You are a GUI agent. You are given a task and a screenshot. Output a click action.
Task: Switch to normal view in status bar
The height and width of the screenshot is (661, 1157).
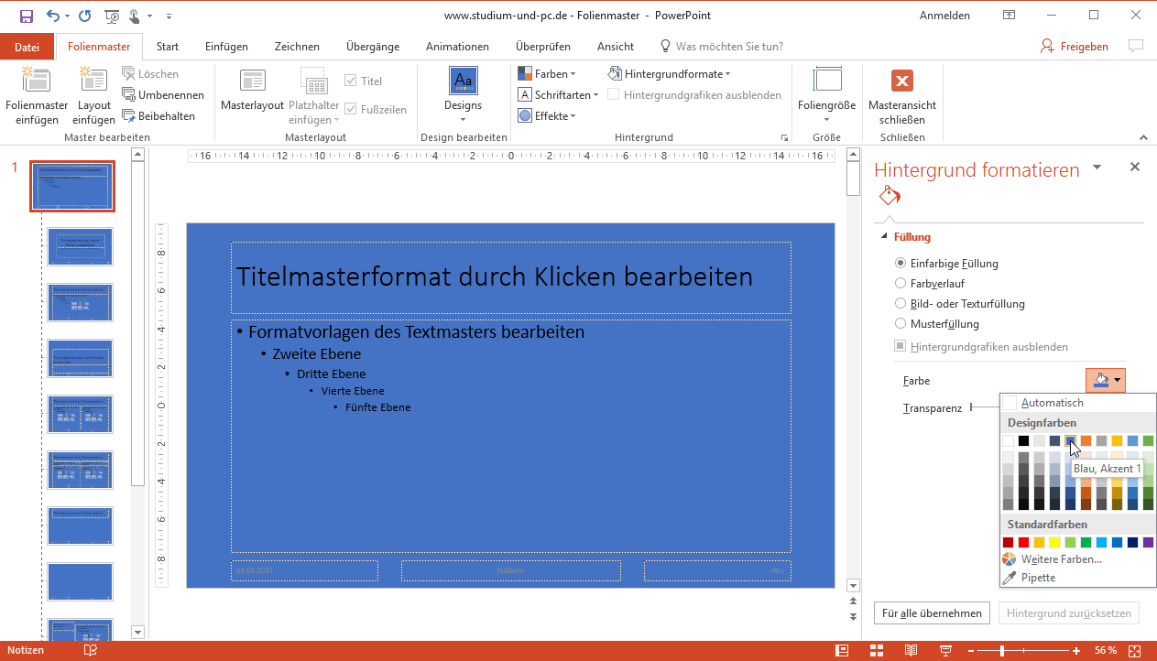(x=842, y=650)
